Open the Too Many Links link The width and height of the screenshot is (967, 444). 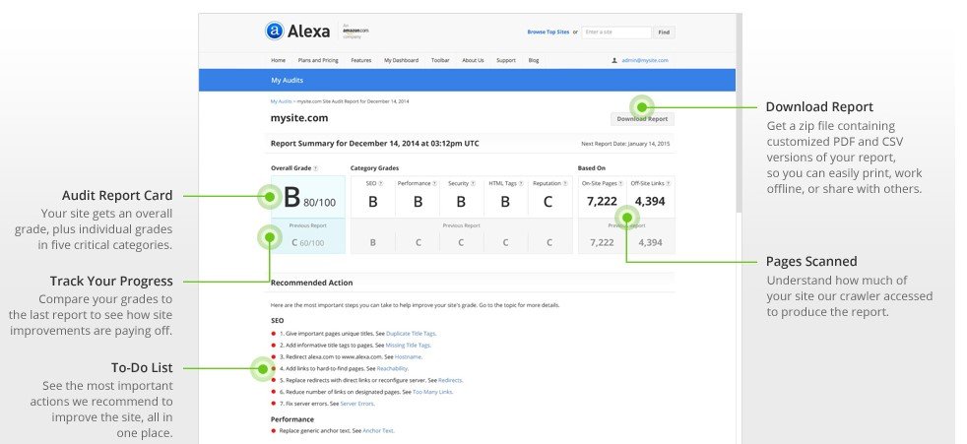click(432, 392)
